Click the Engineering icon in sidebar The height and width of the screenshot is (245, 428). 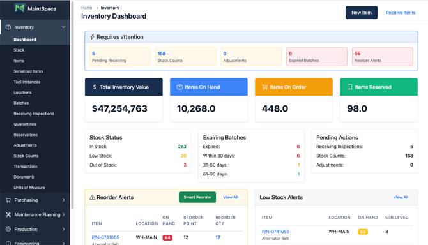coord(8,243)
